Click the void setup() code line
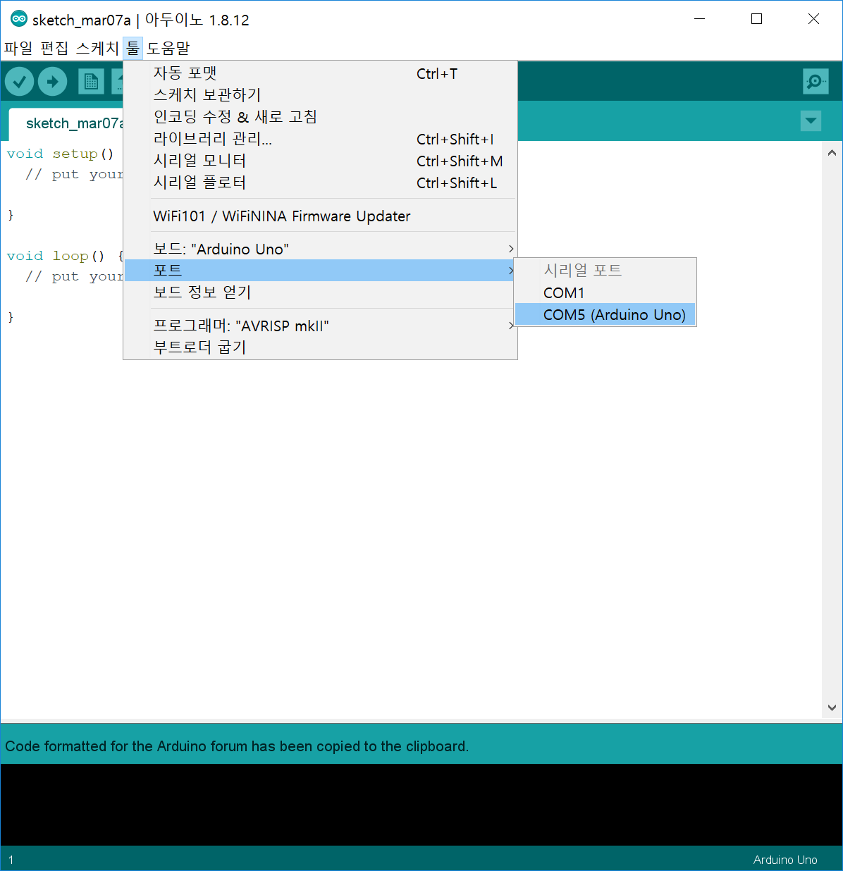Viewport: 843px width, 871px height. tap(61, 154)
